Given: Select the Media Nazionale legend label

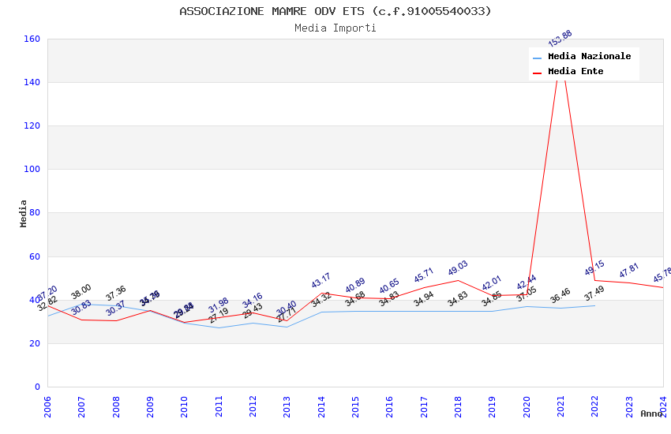Looking at the screenshot, I should (x=589, y=56).
